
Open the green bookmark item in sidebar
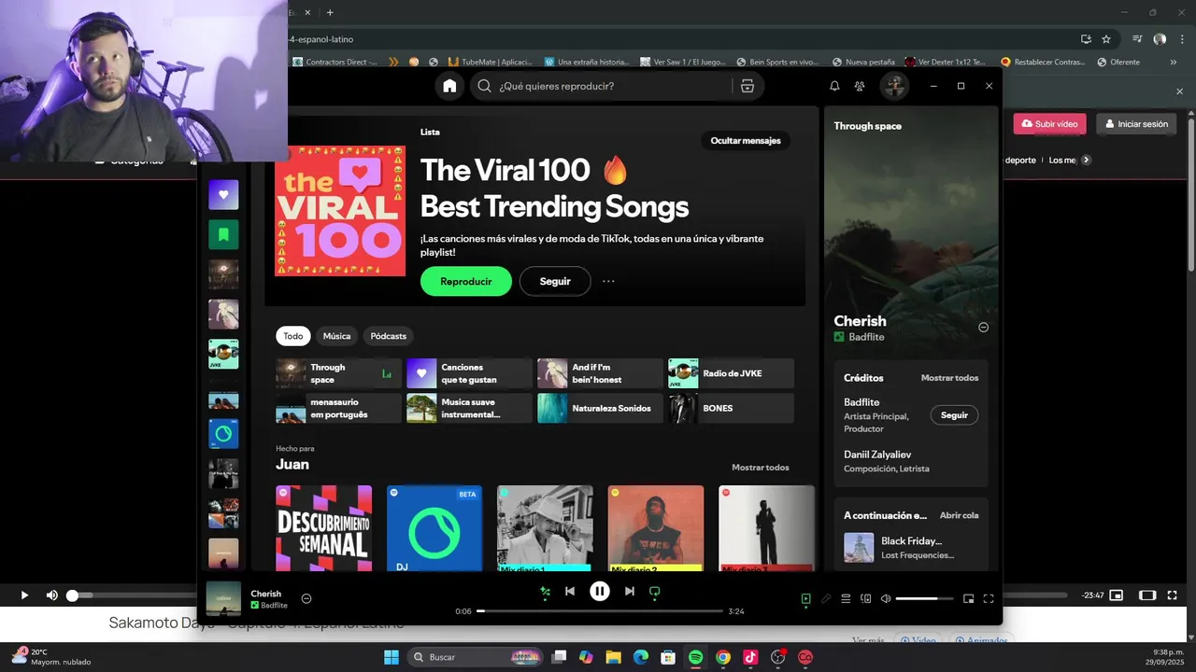tap(223, 235)
